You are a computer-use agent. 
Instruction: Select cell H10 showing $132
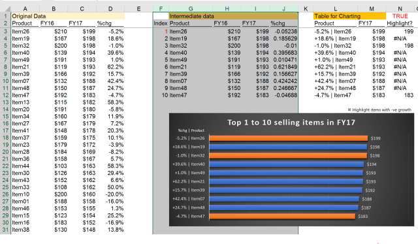227,81
